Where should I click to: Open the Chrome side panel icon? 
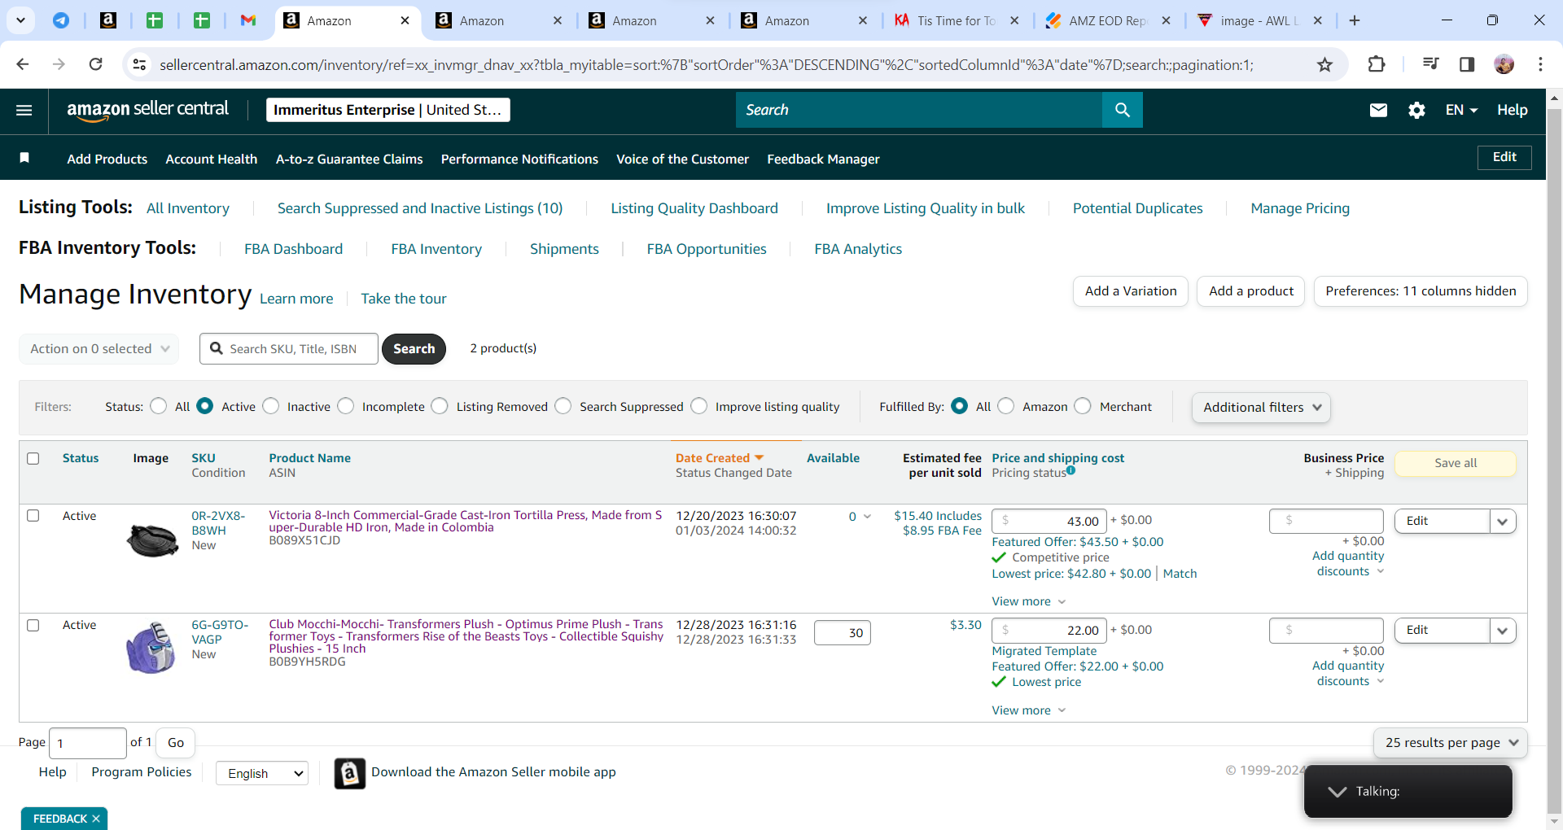(1467, 64)
